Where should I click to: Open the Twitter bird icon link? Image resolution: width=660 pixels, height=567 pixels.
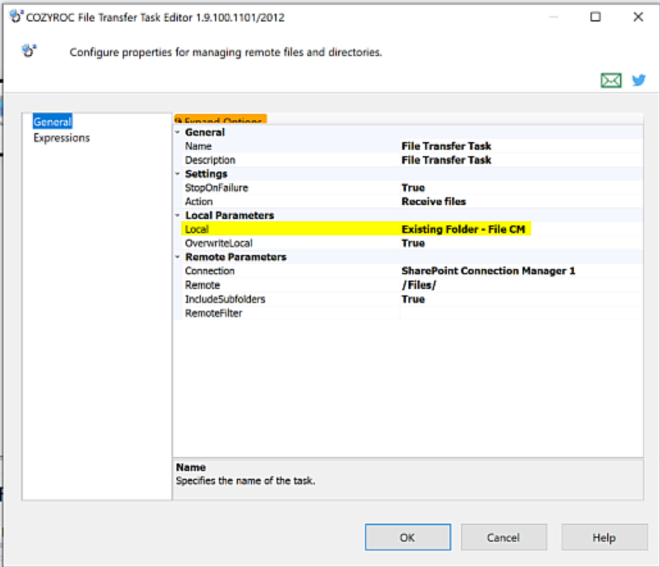click(638, 80)
